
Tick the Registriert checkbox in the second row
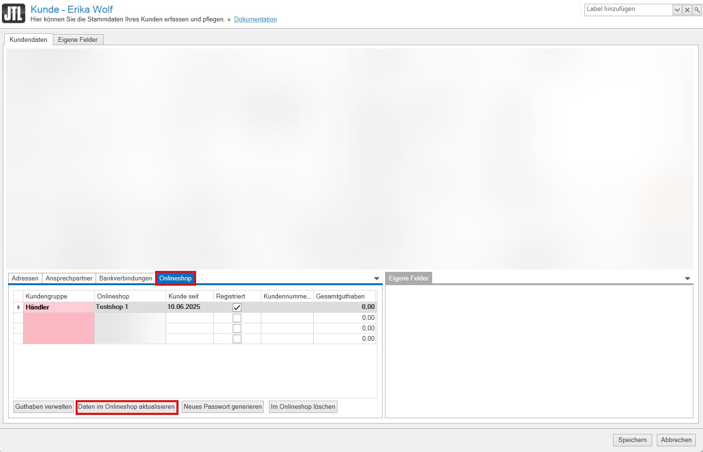pyautogui.click(x=237, y=318)
